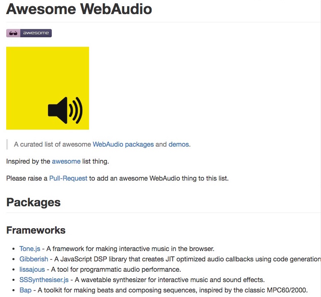Visit the SSSynthesiser.js link
This screenshot has width=321, height=297.
44,280
